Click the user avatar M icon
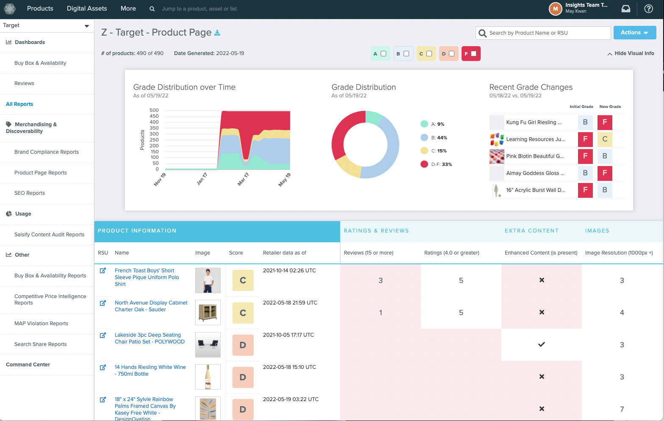 [555, 8]
